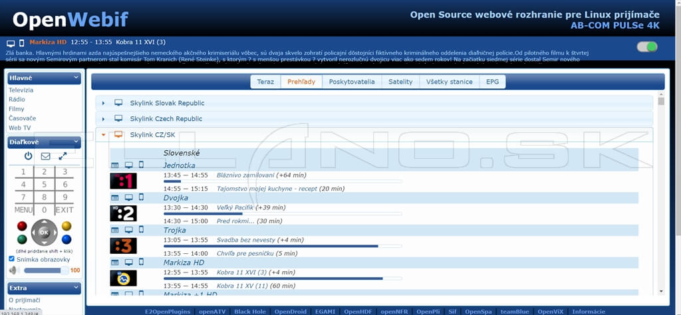681x315 pixels.
Task: Open the mobile stream icon for Jednotka
Action: [x=141, y=165]
